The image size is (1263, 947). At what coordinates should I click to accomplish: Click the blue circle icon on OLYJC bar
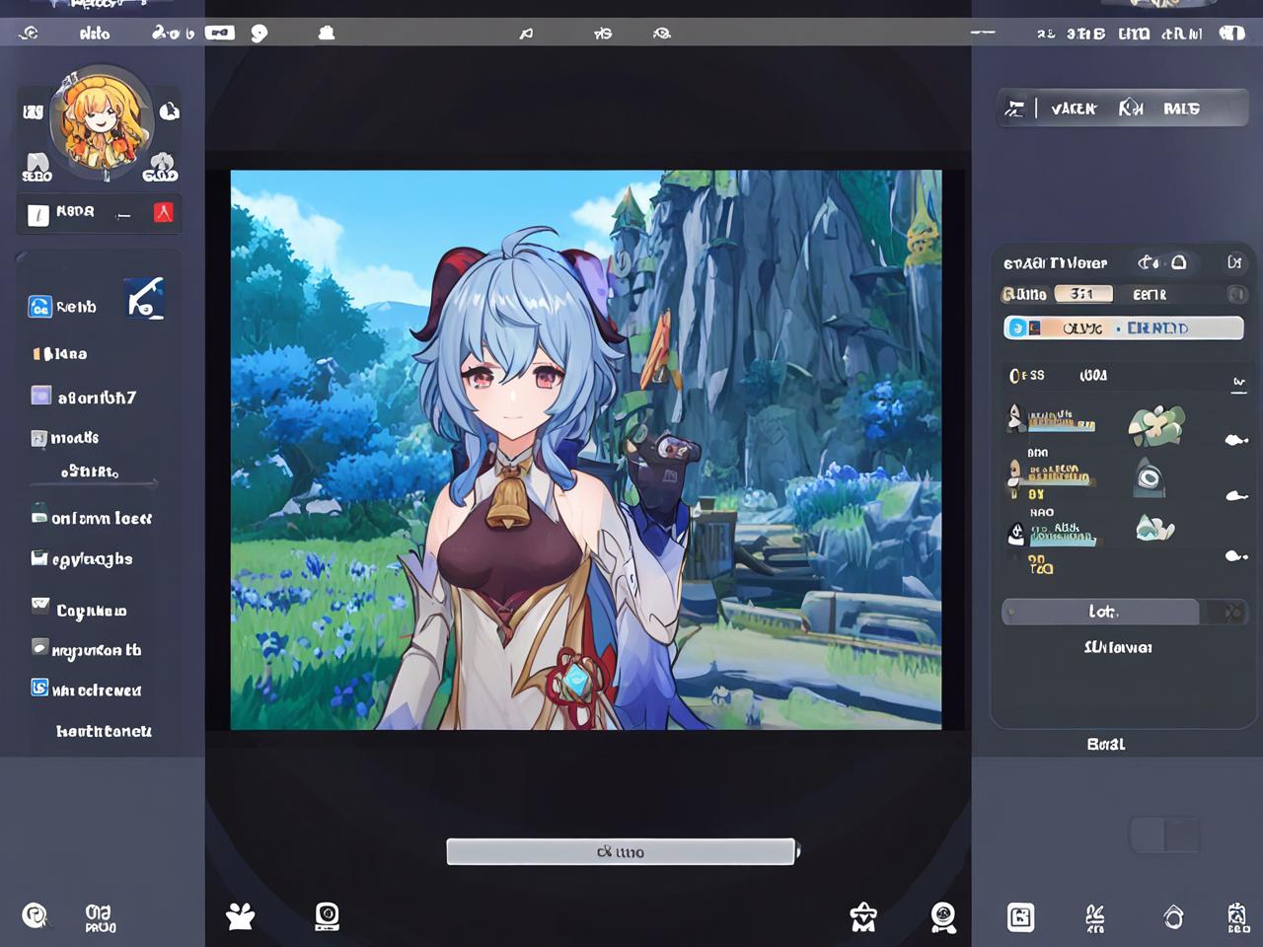1017,328
